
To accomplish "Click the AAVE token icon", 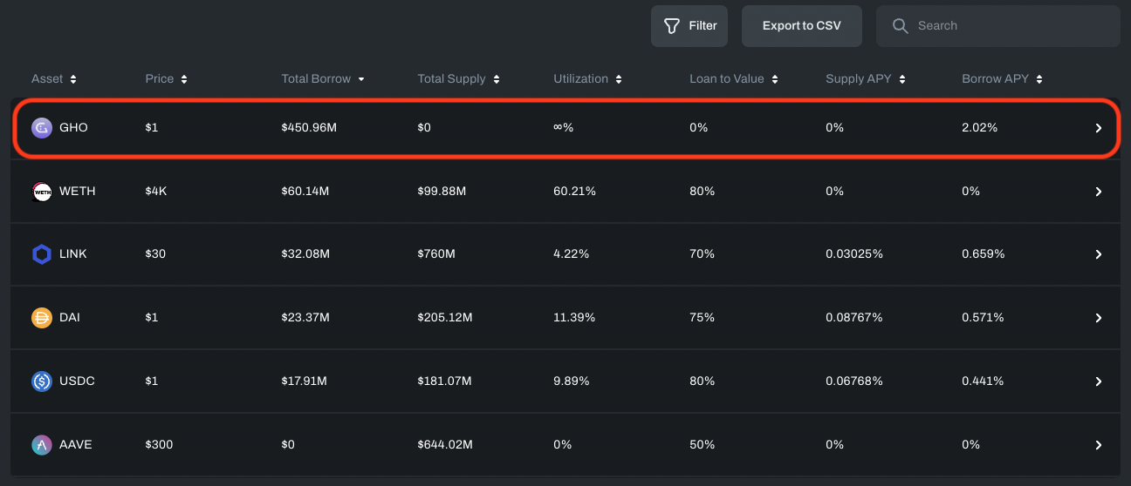I will [x=42, y=445].
